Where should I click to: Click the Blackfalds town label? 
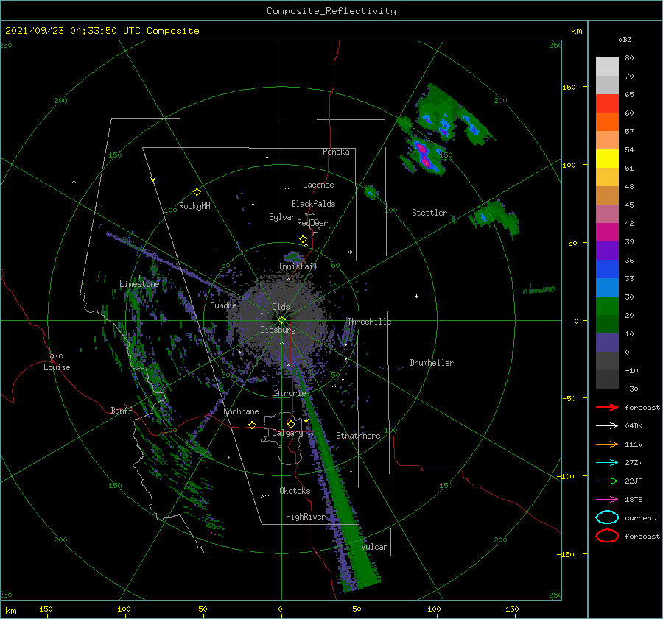coord(313,204)
